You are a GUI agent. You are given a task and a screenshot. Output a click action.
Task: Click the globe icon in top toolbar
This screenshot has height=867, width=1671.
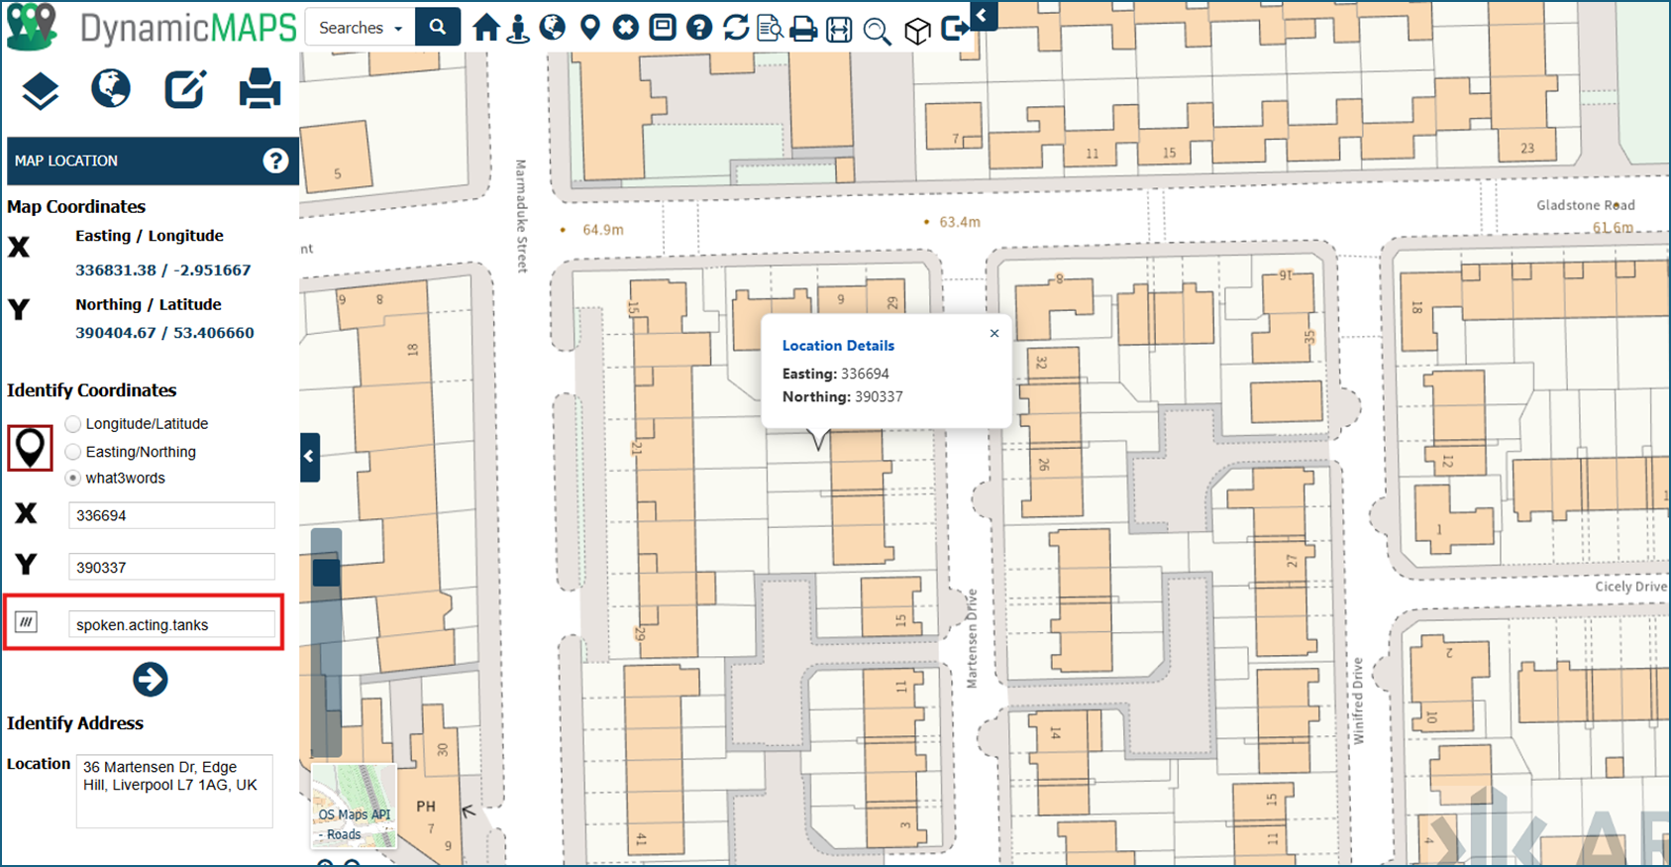coord(553,27)
